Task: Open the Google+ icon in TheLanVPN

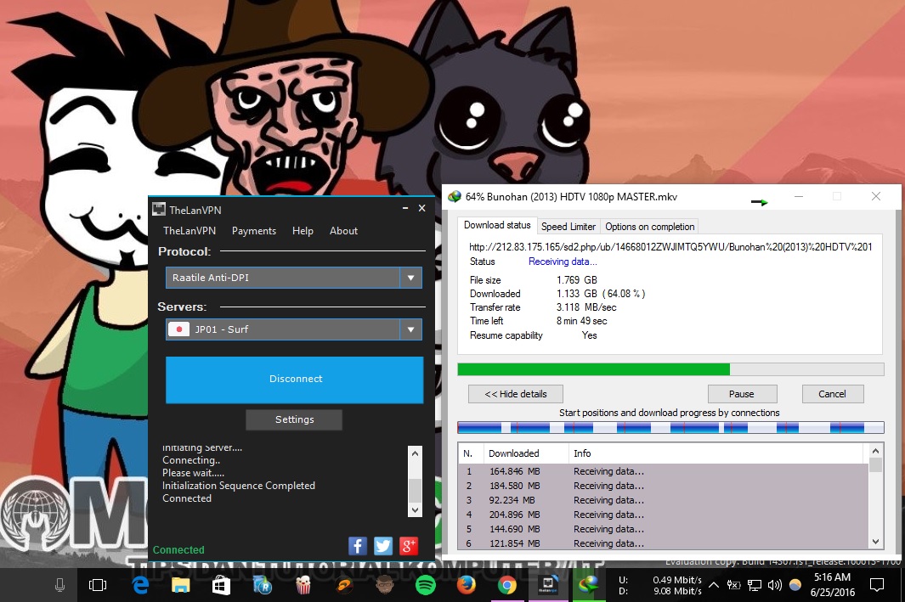Action: 409,545
